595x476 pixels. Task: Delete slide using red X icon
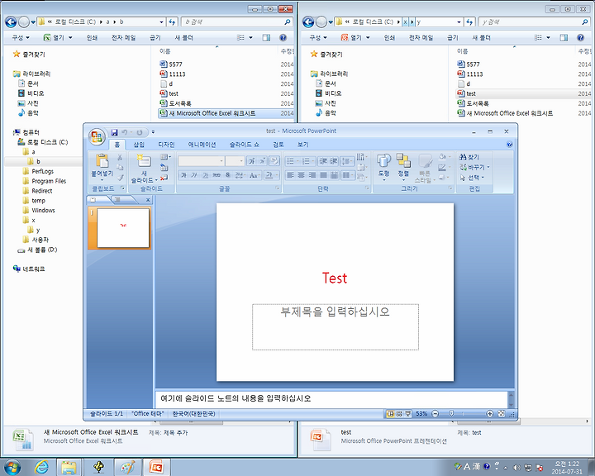(164, 178)
